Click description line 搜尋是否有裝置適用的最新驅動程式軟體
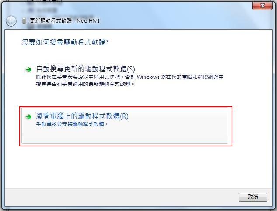The height and width of the screenshot is (211, 277). click(x=83, y=84)
